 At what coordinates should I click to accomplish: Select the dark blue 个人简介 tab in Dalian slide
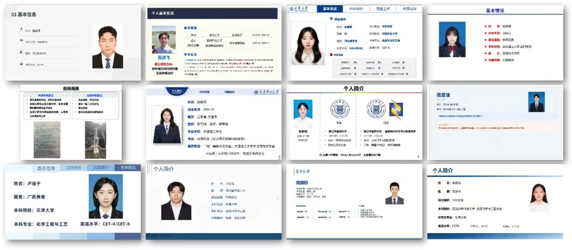[177, 92]
